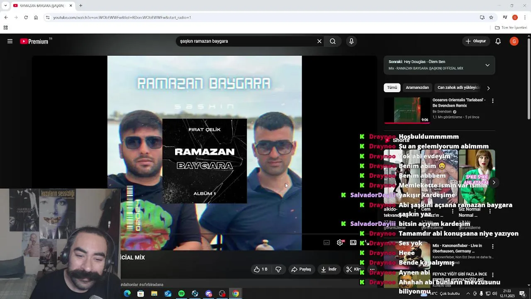Viewport: 531px width, 299px height.
Task: Open the YouTube hamburger guide menu
Action: click(x=10, y=41)
